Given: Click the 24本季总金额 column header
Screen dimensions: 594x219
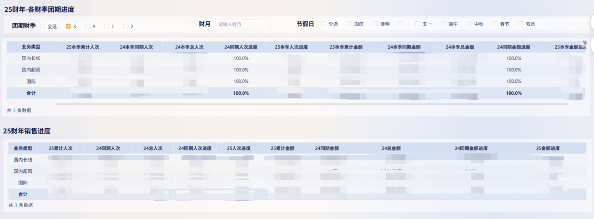Looking at the screenshot, I should click(459, 47).
